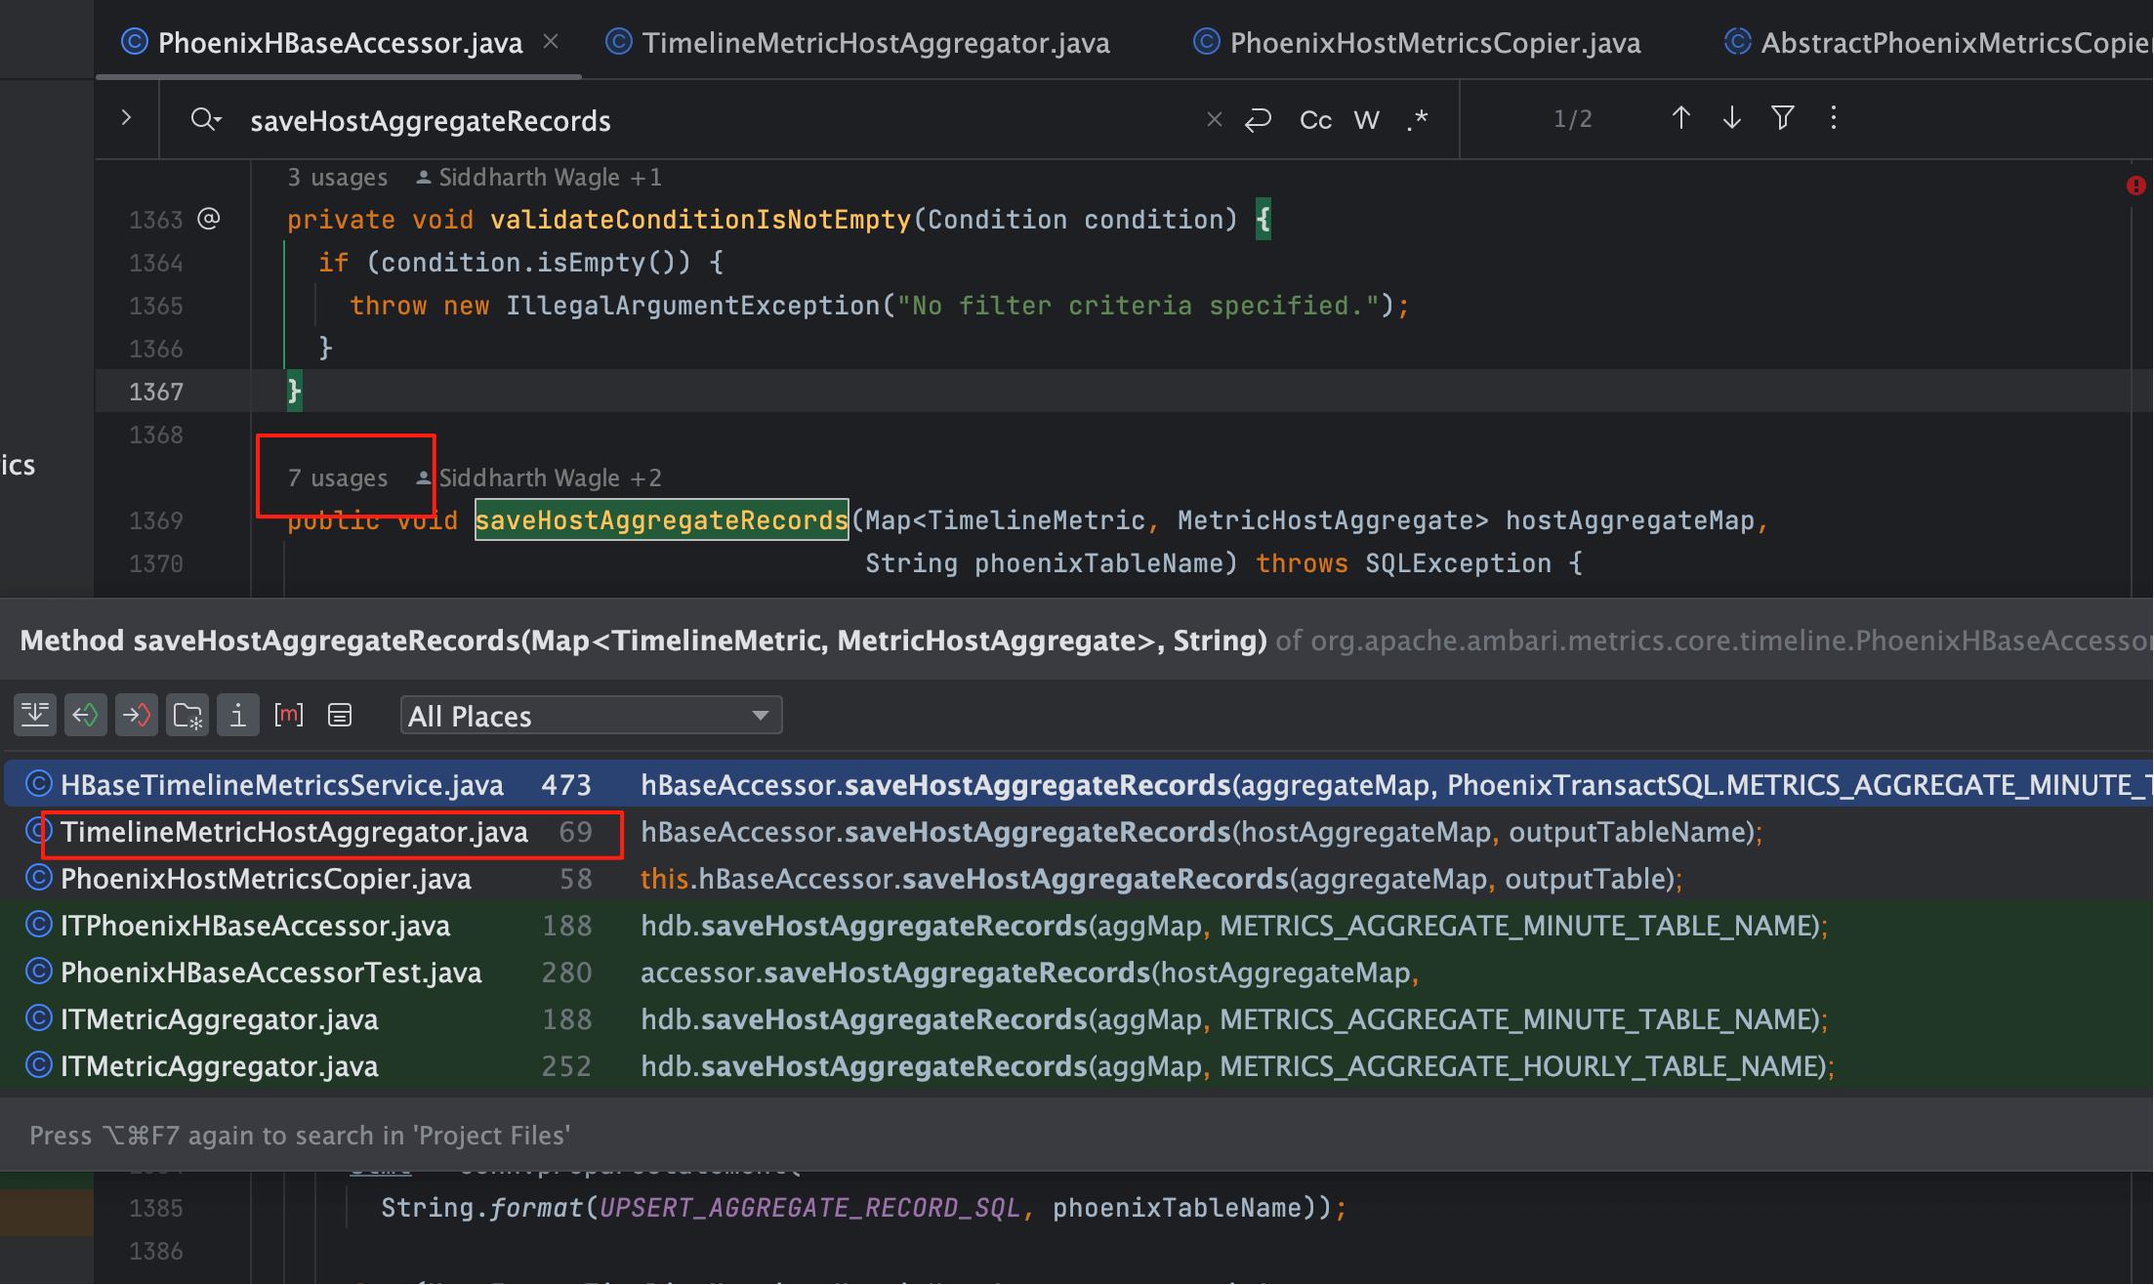Select the PhoenixHostMetricsCopier.java 58 usage row
The image size is (2154, 1285).
1076,879
